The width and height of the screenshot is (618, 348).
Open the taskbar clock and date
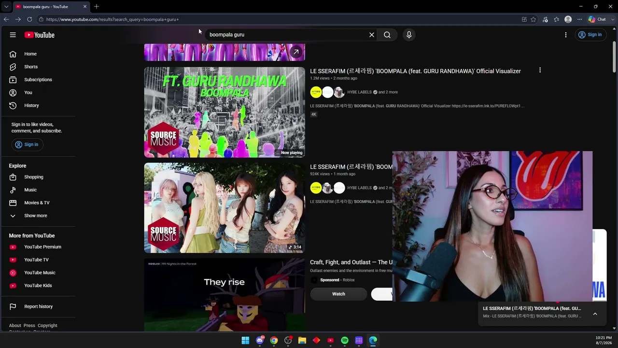(604, 340)
